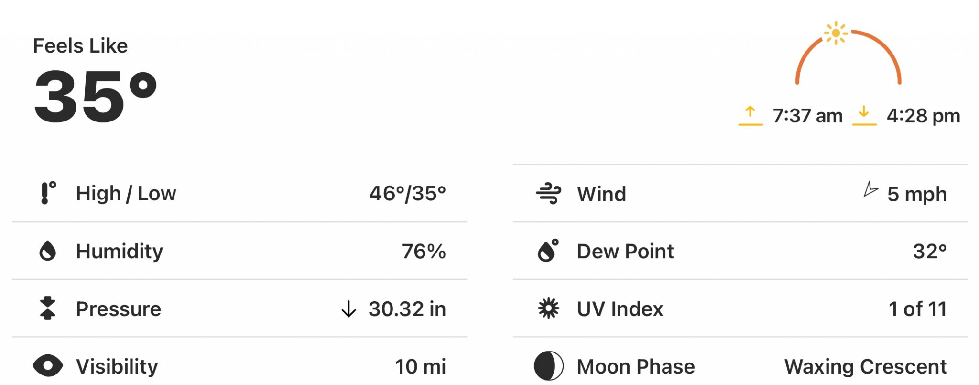Click the wind direction arrow icon
The image size is (979, 385).
870,189
